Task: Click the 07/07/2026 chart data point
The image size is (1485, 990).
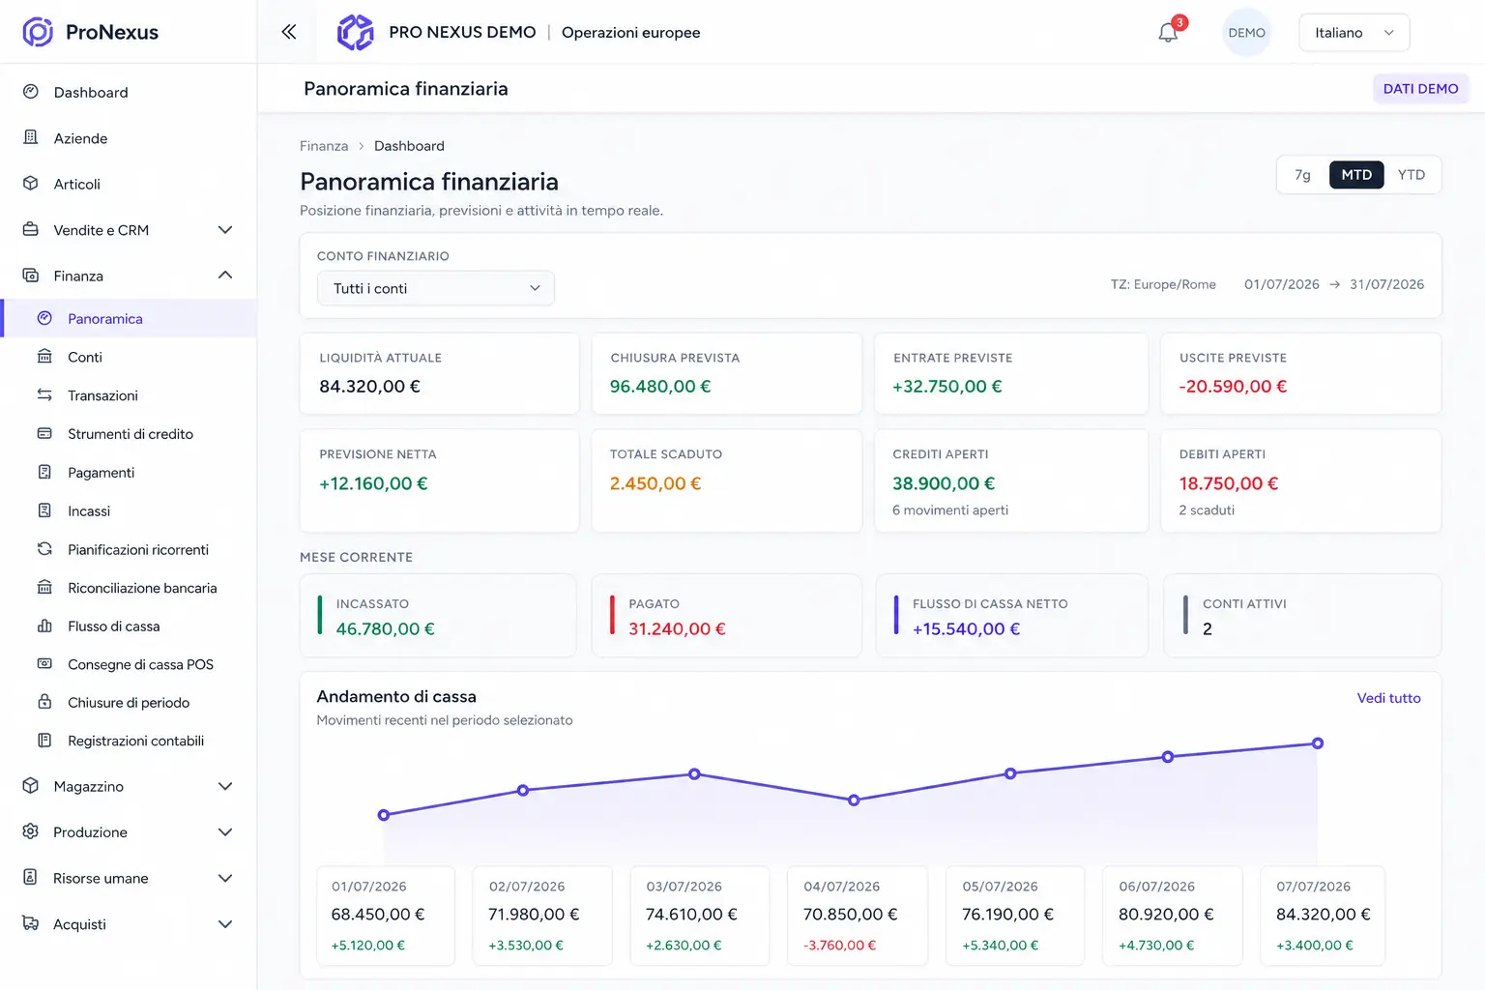Action: coord(1318,743)
